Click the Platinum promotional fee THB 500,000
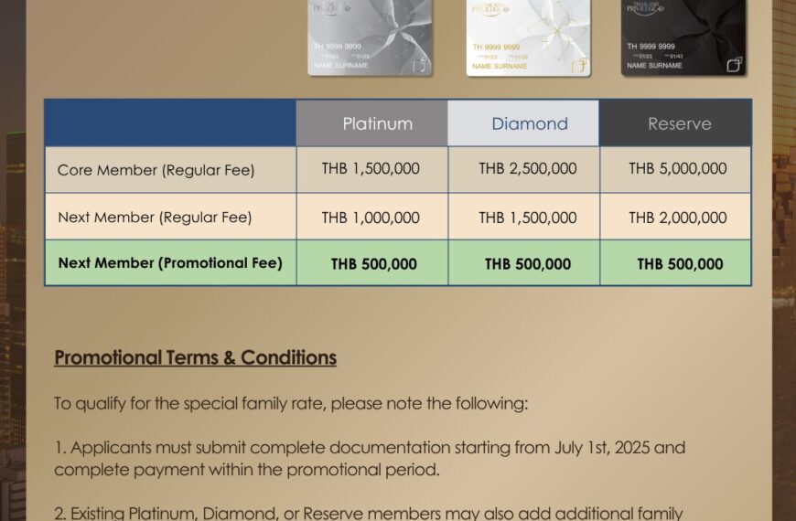The height and width of the screenshot is (521, 796). point(373,264)
